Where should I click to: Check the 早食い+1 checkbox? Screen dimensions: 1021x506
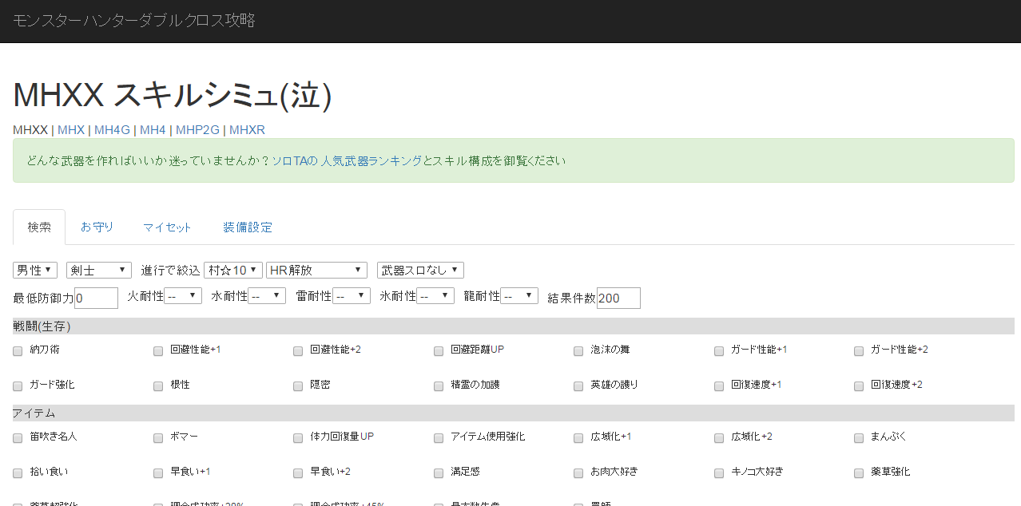point(158,473)
